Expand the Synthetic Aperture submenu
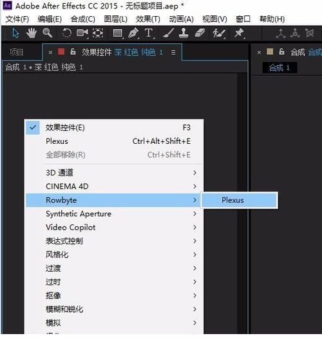Viewport: 322px width, 347px height. (x=114, y=213)
